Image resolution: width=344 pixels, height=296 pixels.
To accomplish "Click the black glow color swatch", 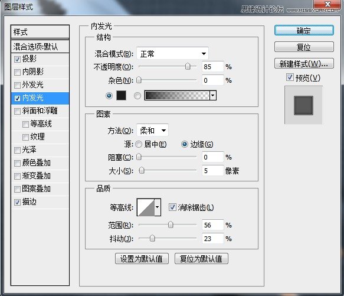I will pyautogui.click(x=121, y=96).
